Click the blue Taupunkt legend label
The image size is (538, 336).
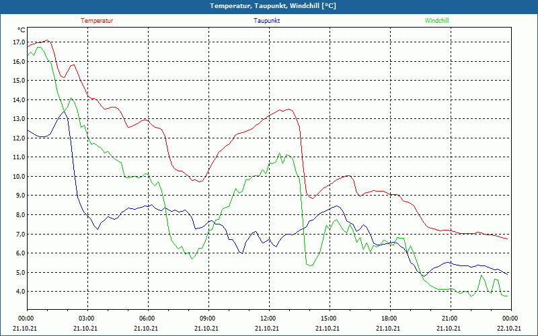[x=266, y=21]
